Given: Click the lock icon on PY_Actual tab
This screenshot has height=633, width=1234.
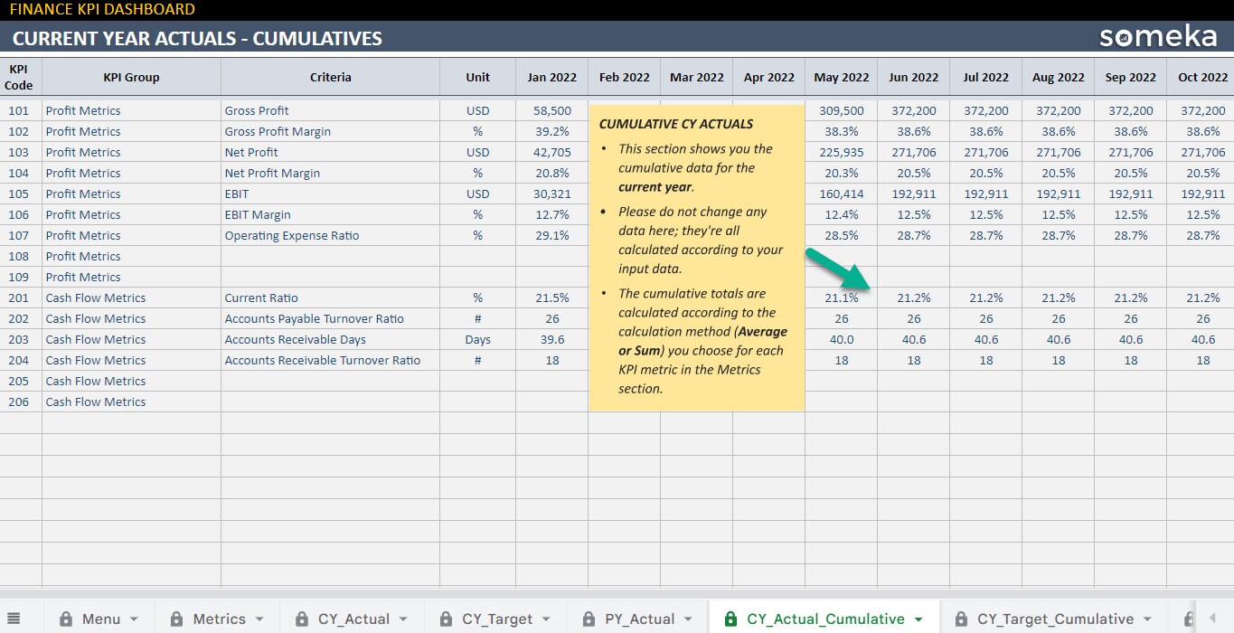Looking at the screenshot, I should coord(589,619).
